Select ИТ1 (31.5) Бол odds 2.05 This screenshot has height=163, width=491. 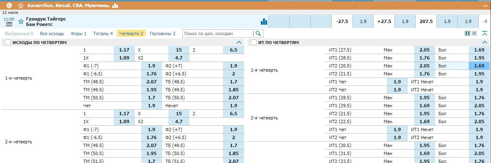pos(479,154)
